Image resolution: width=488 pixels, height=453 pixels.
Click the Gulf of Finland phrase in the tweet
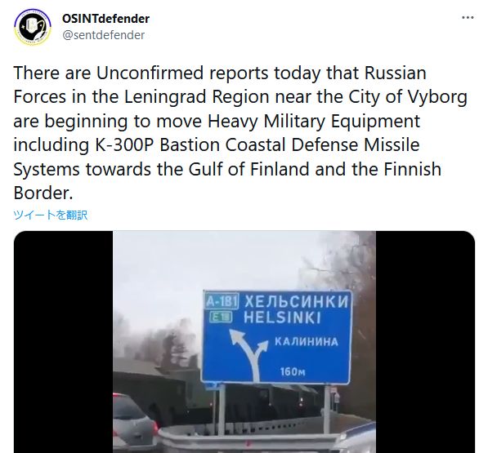point(248,169)
